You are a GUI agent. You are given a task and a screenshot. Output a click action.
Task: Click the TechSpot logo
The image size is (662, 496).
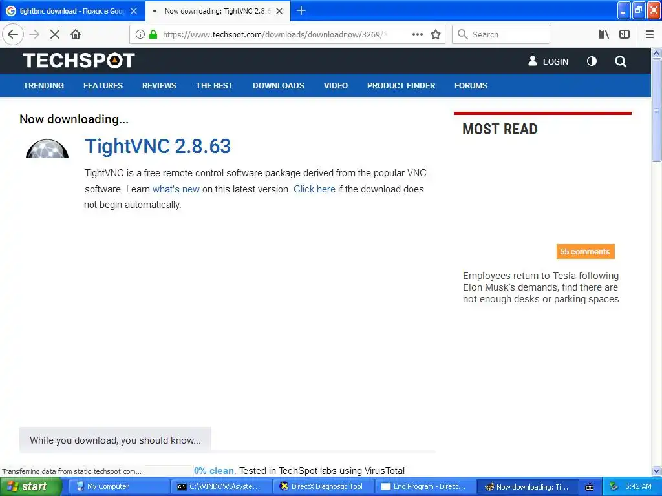[x=79, y=60]
